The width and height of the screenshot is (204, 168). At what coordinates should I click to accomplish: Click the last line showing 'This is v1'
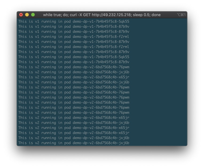(x=73, y=62)
